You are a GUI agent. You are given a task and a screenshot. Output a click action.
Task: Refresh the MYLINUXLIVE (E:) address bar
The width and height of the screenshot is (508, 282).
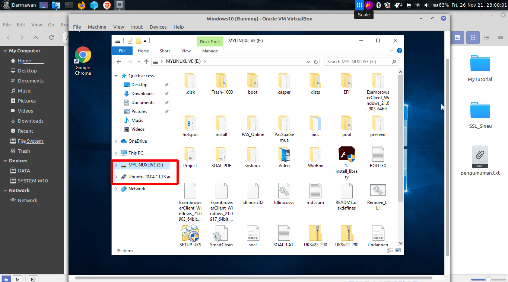316,62
